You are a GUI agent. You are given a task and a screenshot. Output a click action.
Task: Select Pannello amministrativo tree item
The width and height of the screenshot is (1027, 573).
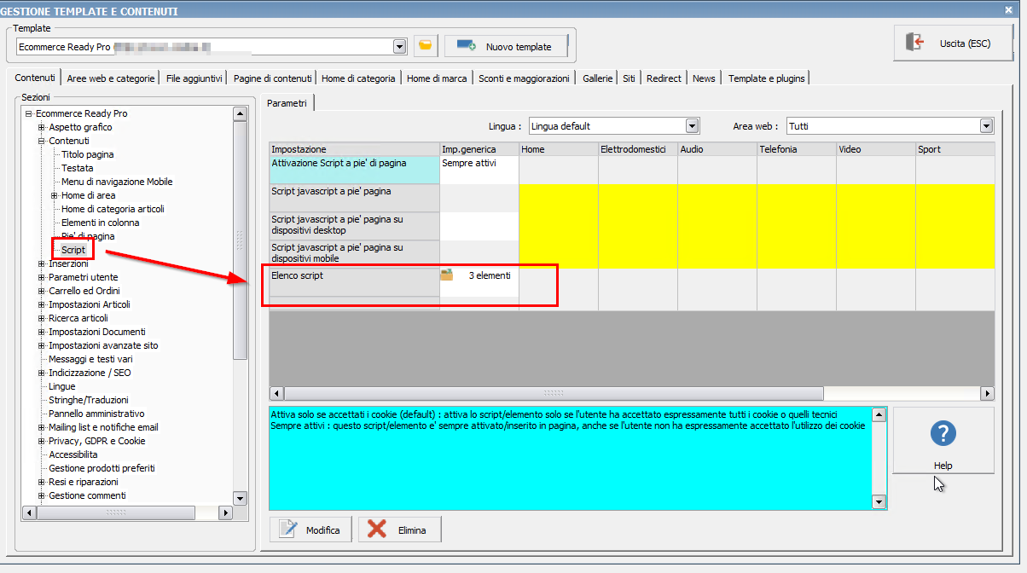(96, 414)
